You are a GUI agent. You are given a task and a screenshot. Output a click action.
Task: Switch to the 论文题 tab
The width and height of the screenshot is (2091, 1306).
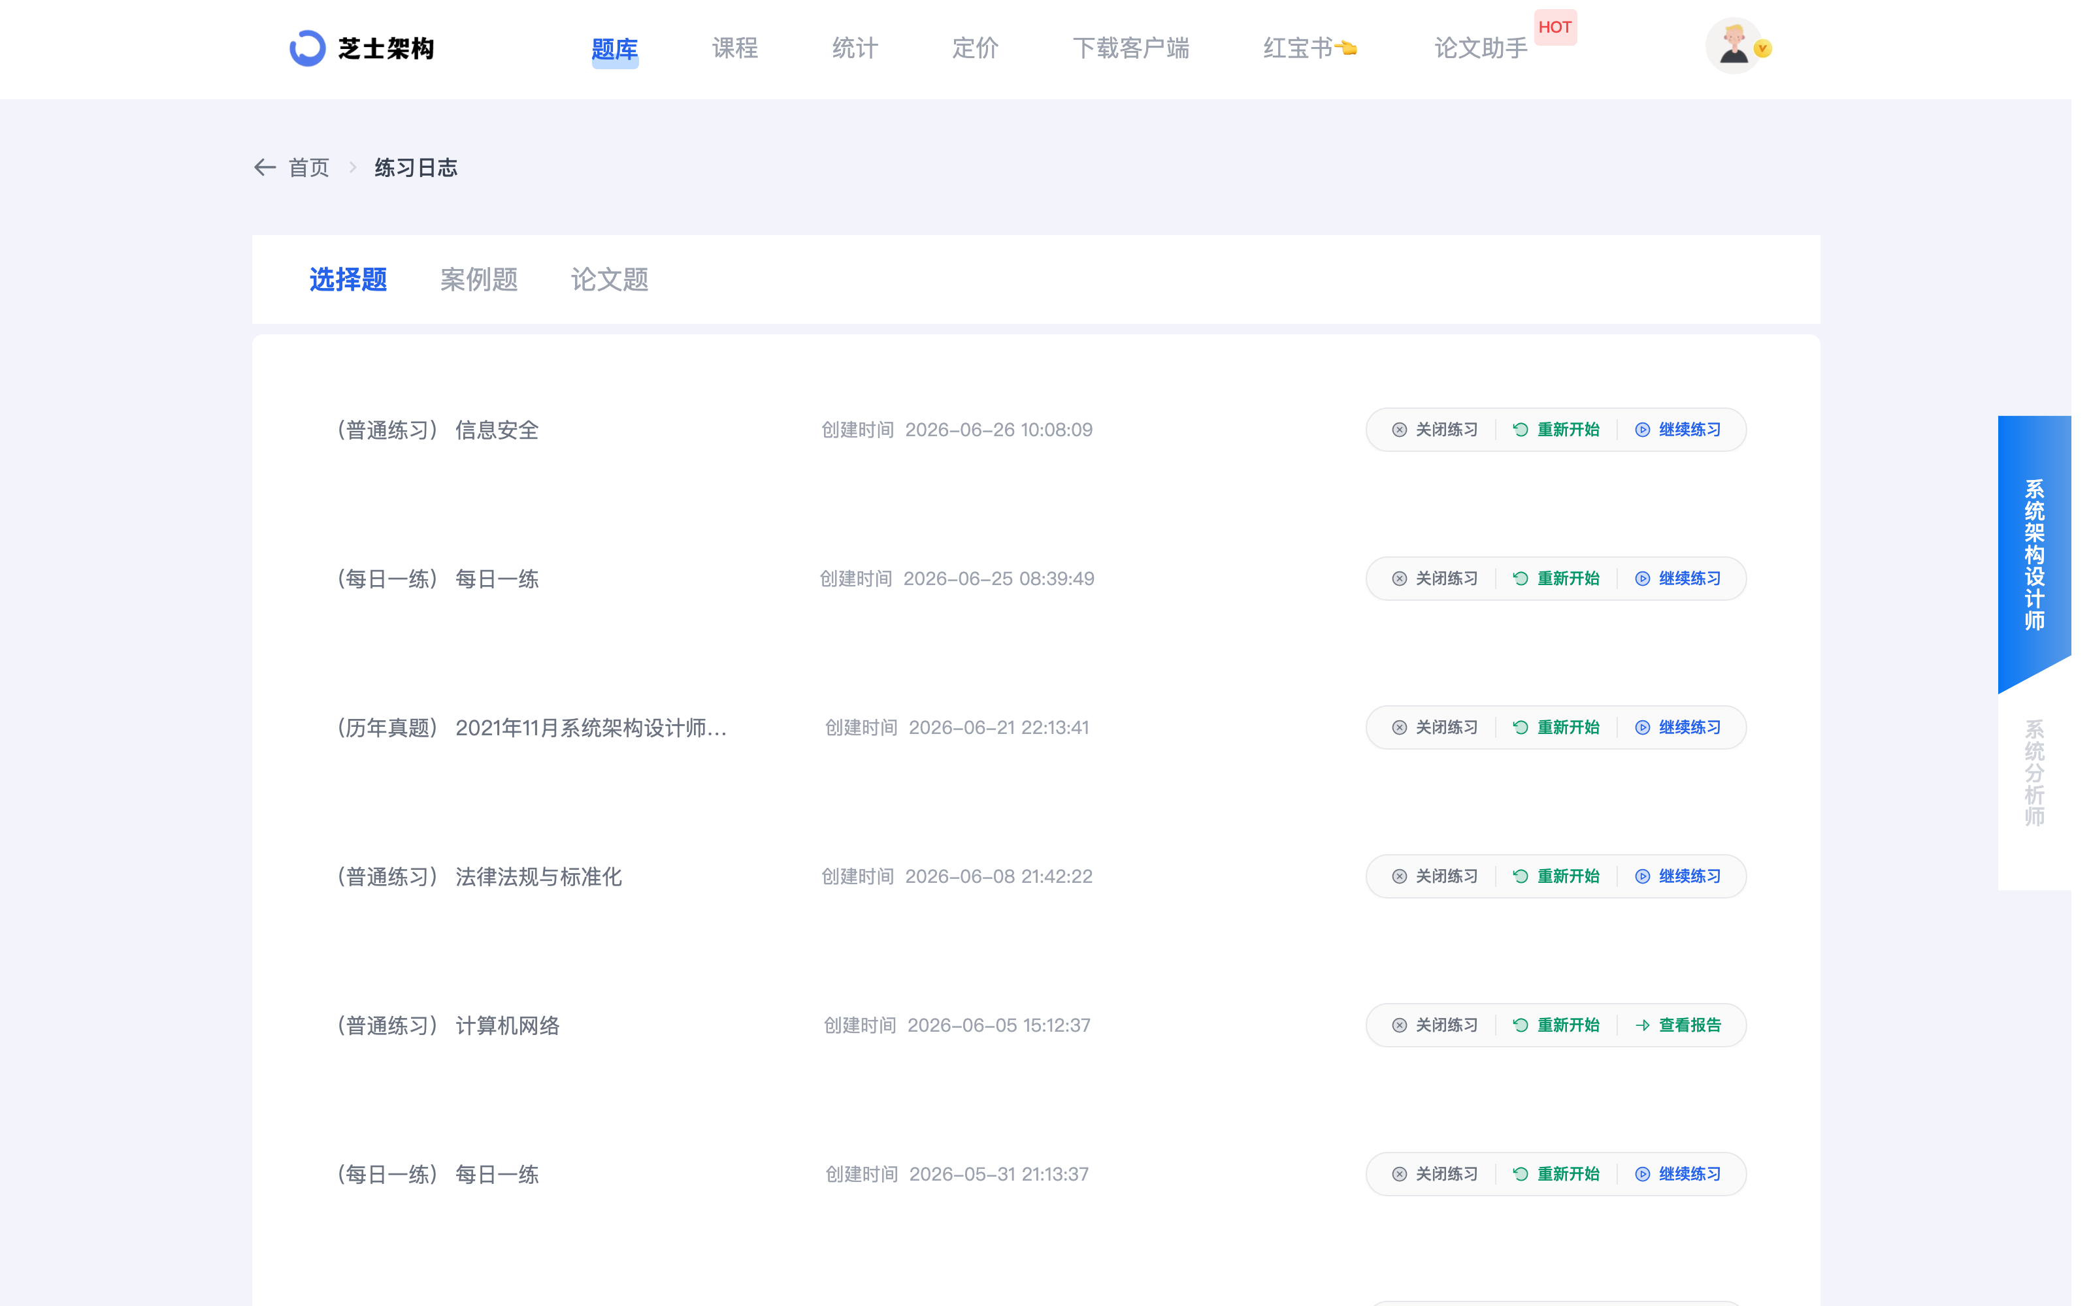click(x=609, y=280)
